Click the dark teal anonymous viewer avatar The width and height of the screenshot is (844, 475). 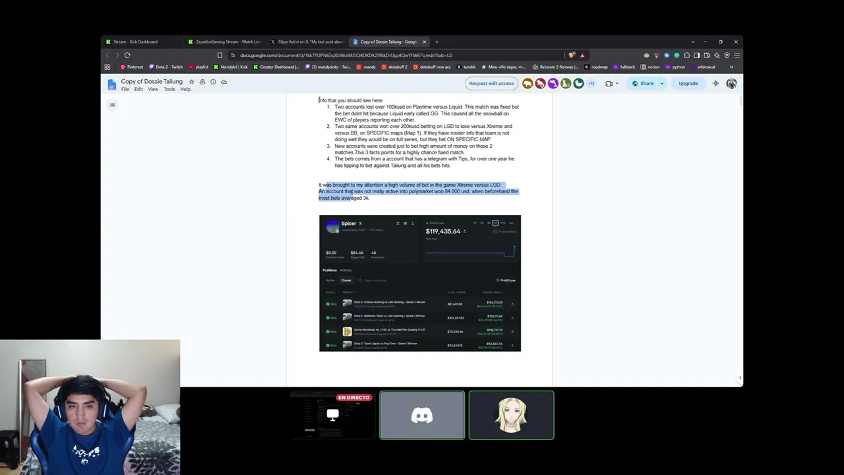(578, 84)
